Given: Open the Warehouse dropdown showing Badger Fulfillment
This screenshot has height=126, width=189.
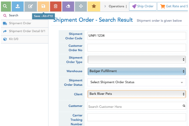Looking at the screenshot, I should coord(137,71).
